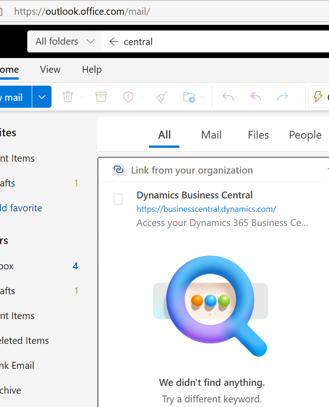Click the Reply arrow icon
329x407 pixels.
coord(228,97)
